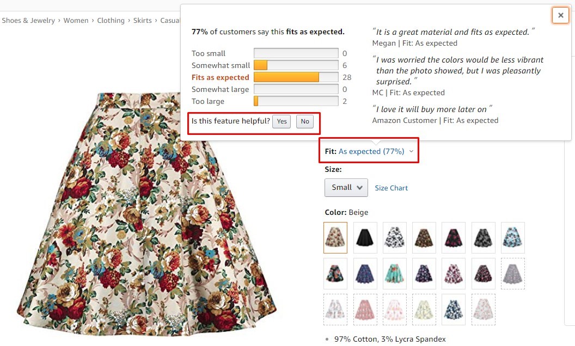Select the teal skirt color option
The height and width of the screenshot is (346, 575).
pyautogui.click(x=395, y=274)
